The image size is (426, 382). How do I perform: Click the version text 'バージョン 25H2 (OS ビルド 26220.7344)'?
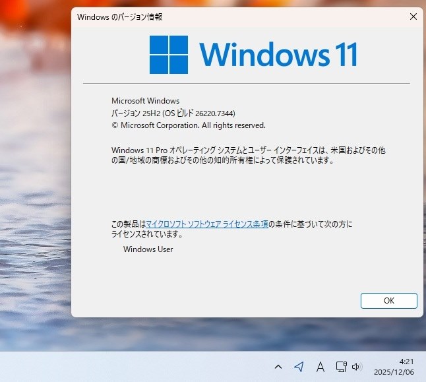pyautogui.click(x=173, y=113)
